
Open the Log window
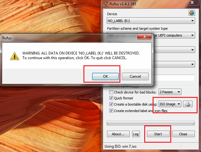click(x=136, y=134)
